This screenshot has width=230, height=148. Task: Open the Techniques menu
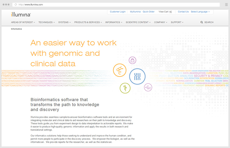[x=47, y=22]
